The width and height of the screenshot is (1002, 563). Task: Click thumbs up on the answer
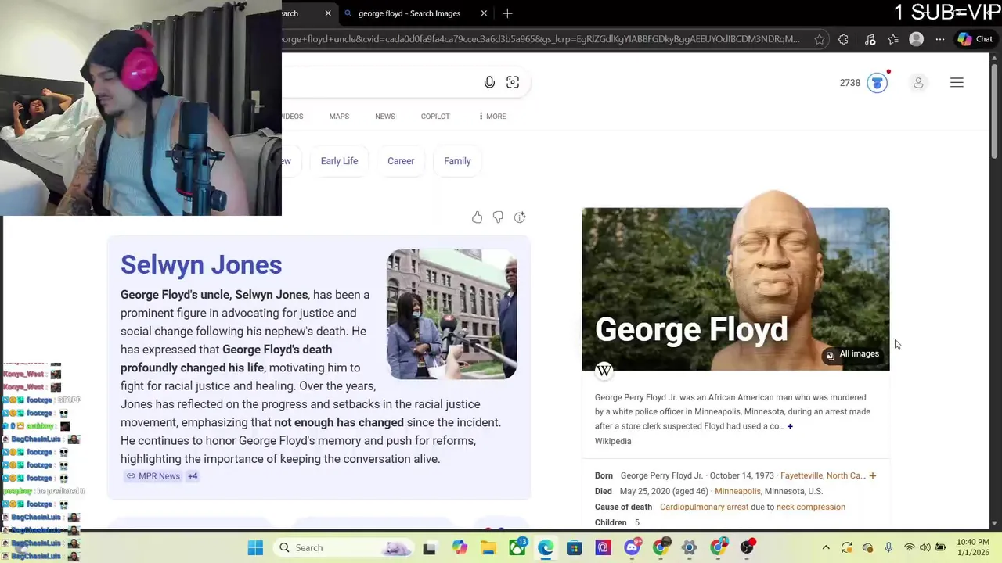[x=477, y=217]
